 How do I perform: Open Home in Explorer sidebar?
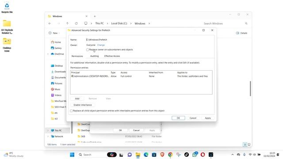[x=56, y=42]
